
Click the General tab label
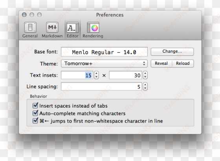pos(30,36)
